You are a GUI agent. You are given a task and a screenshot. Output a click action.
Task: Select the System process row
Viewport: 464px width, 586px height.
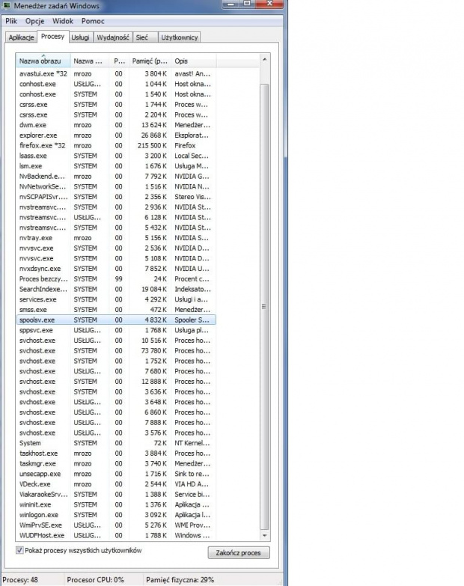(116, 443)
